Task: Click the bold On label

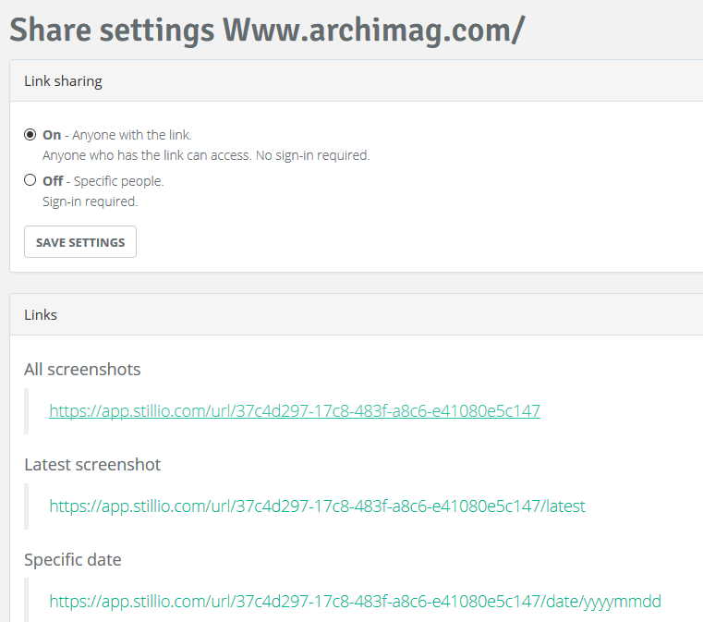Action: [52, 135]
